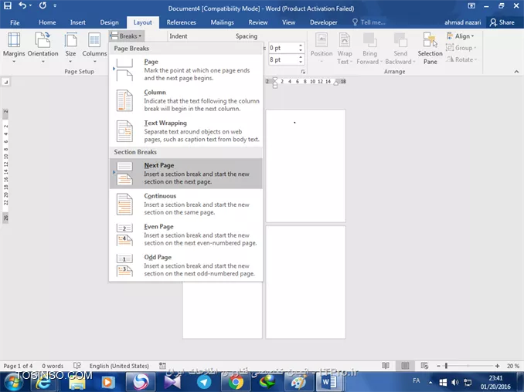Open the Orientation dropdown

[43, 48]
